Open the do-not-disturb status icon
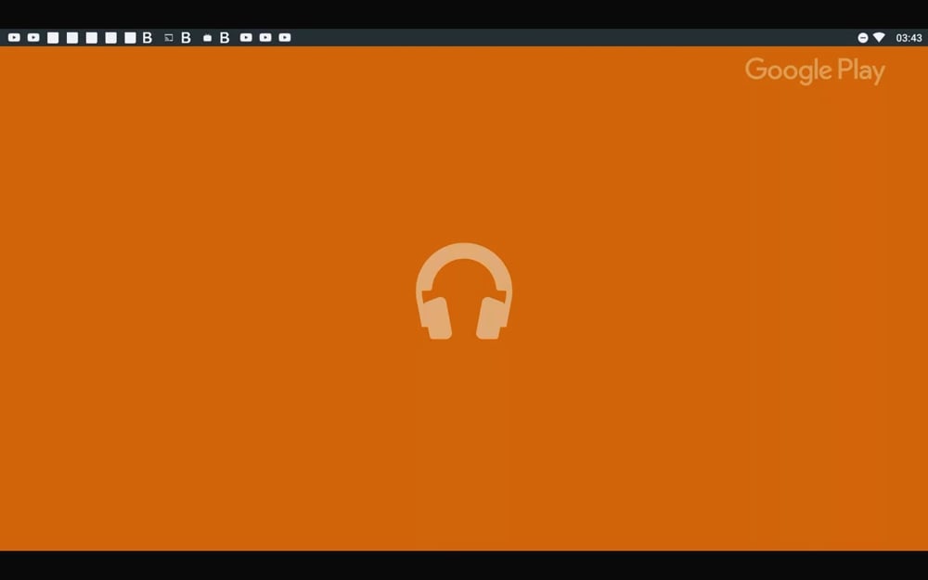The width and height of the screenshot is (928, 580). (x=863, y=38)
